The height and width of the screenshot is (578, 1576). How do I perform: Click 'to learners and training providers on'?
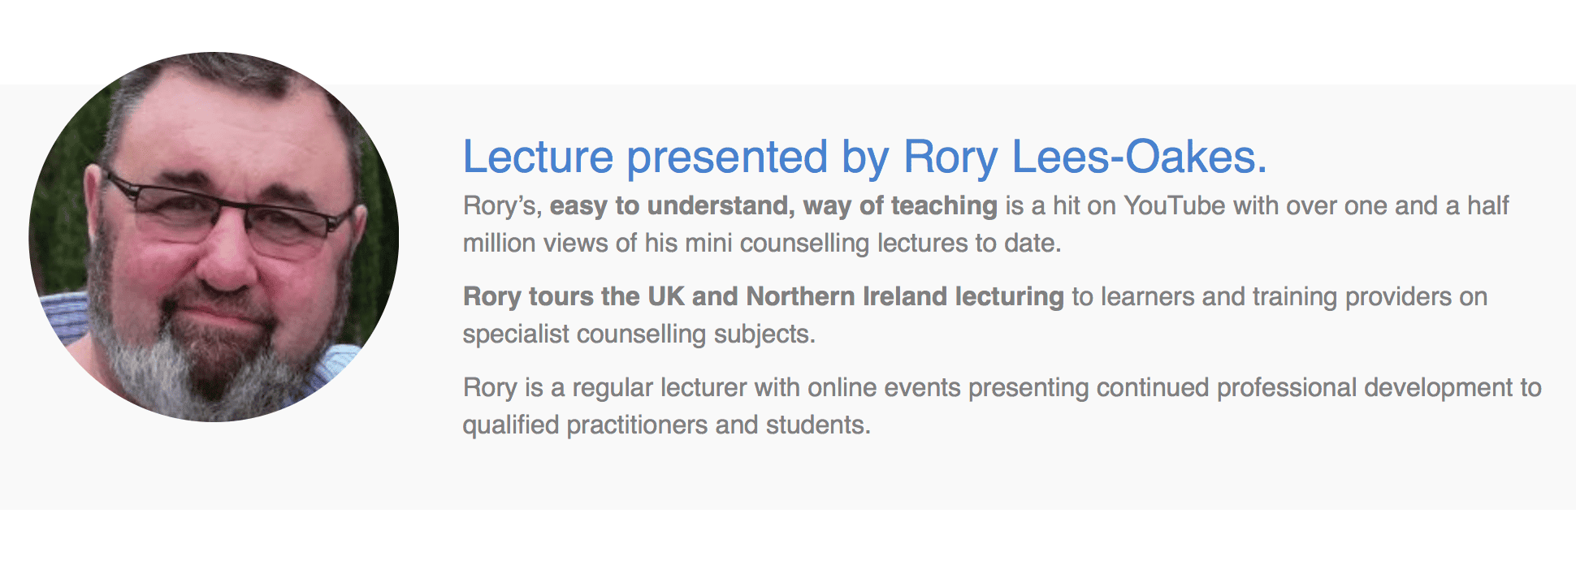1279,296
